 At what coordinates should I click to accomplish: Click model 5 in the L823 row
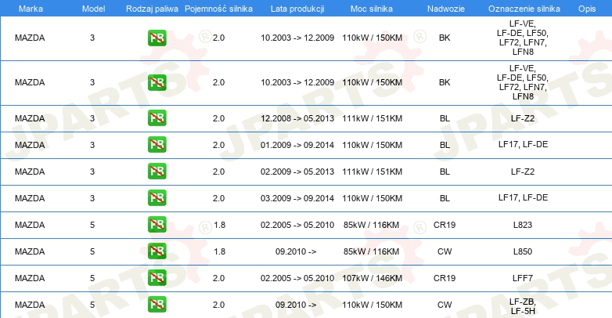(x=92, y=225)
